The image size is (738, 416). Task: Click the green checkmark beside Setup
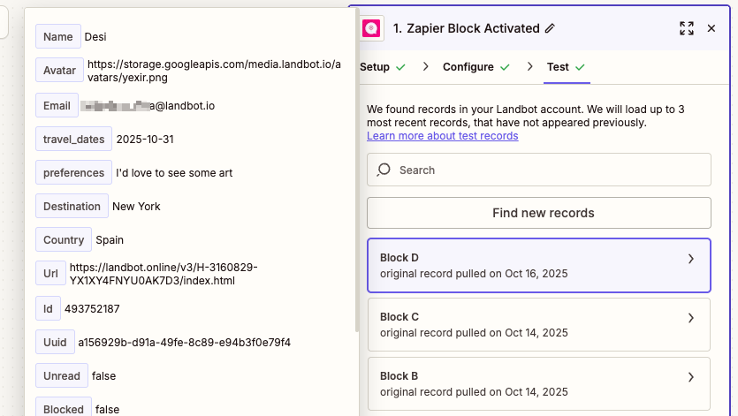(x=401, y=67)
